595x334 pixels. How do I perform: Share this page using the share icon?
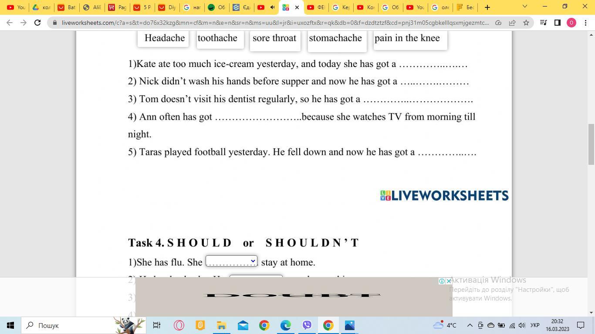[x=512, y=23]
